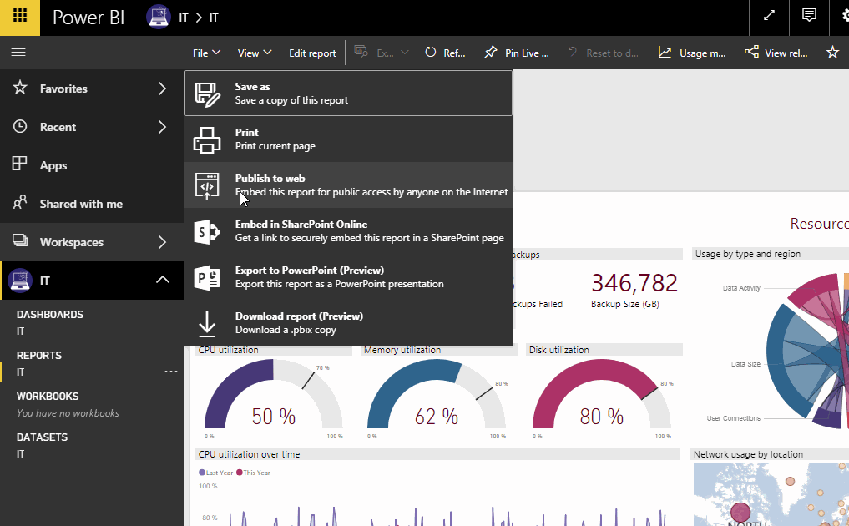Open IT under DATASETS
Screen dimensions: 849x526
click(x=21, y=454)
